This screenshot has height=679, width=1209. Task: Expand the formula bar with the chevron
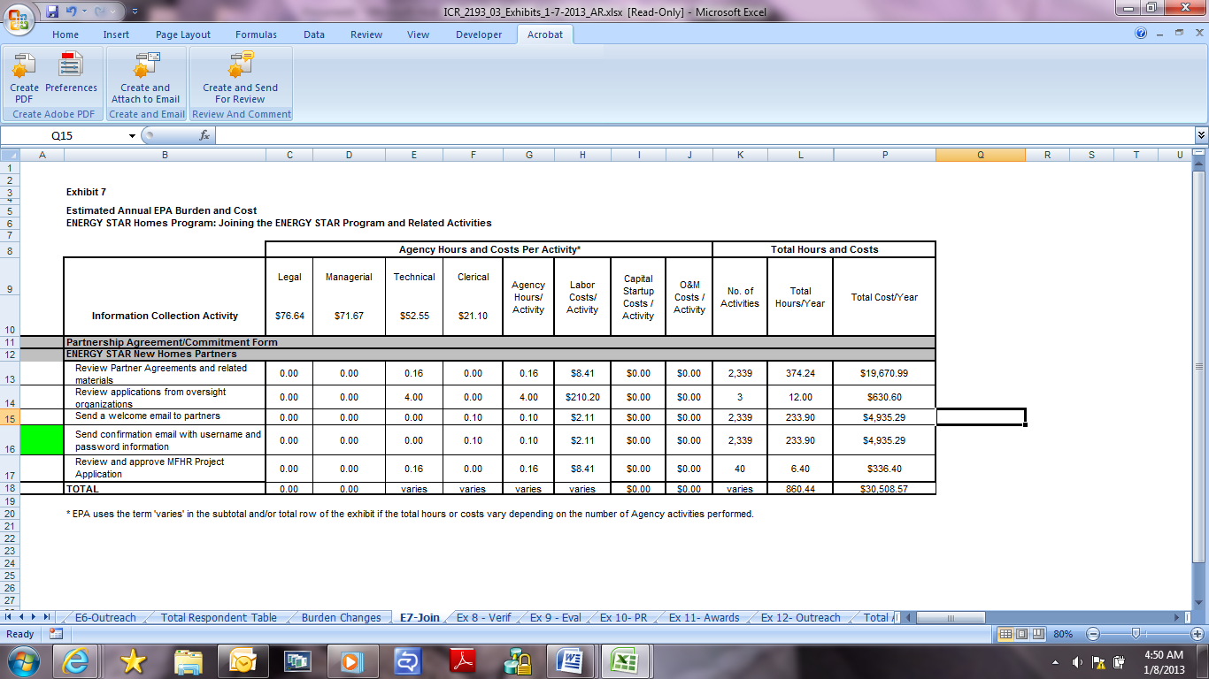(1200, 135)
